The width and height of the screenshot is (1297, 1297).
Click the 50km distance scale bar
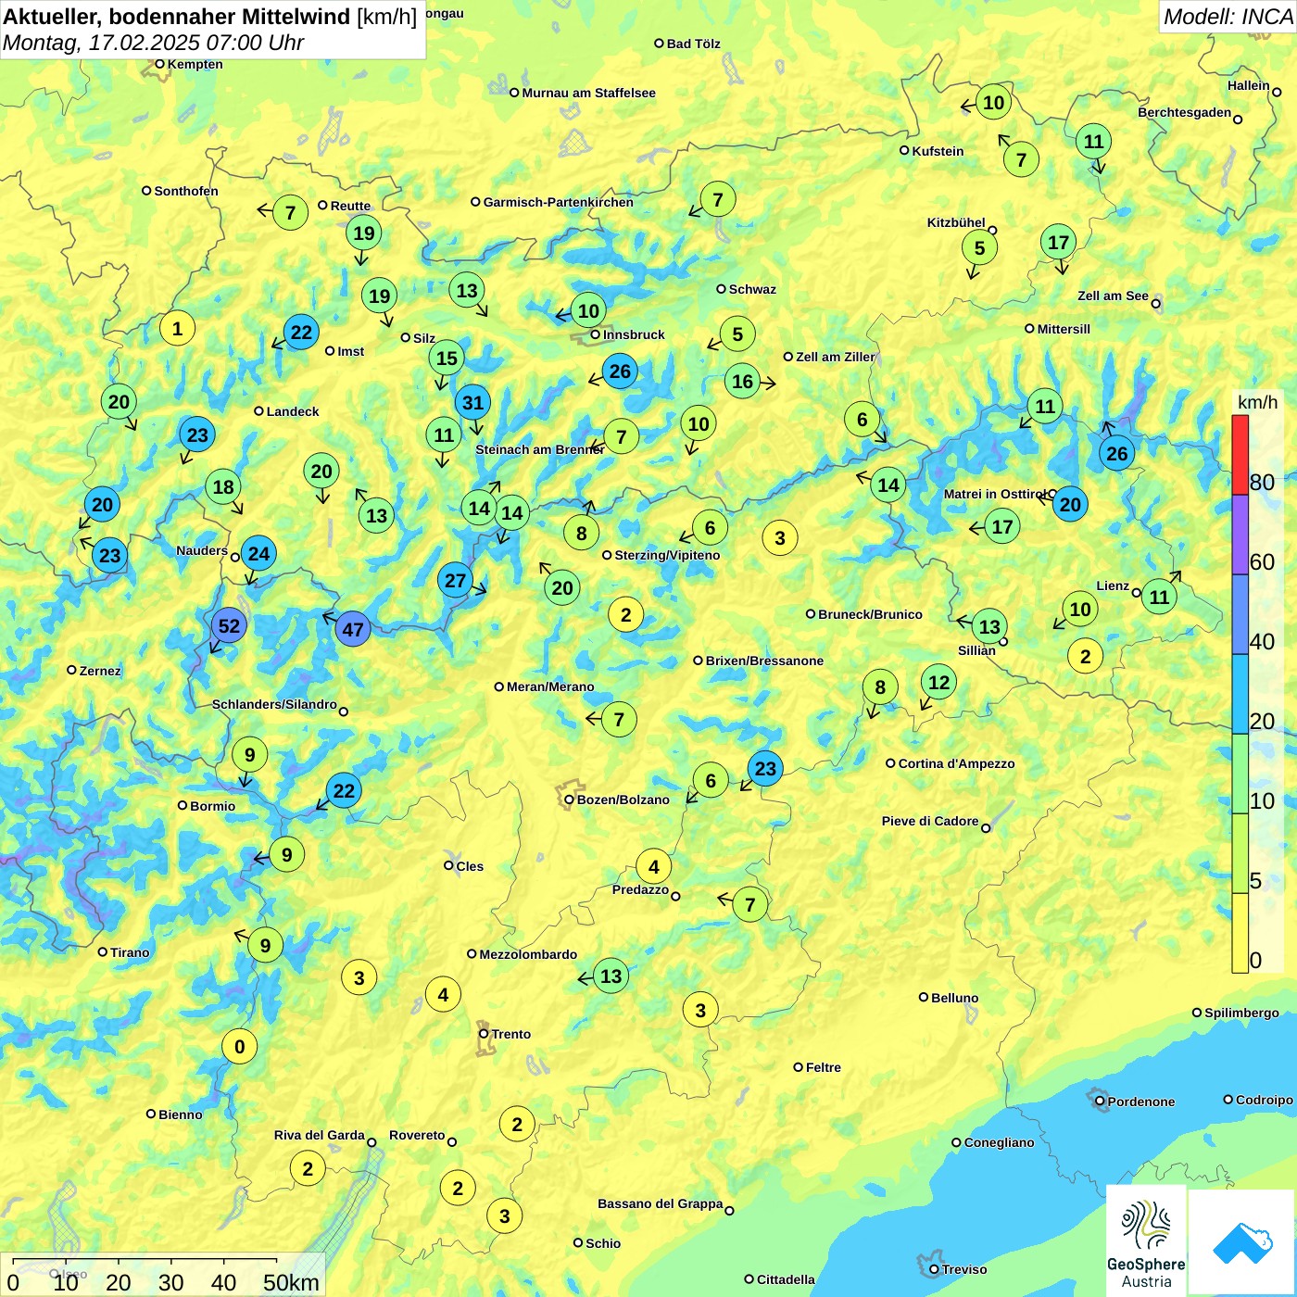pos(145,1261)
